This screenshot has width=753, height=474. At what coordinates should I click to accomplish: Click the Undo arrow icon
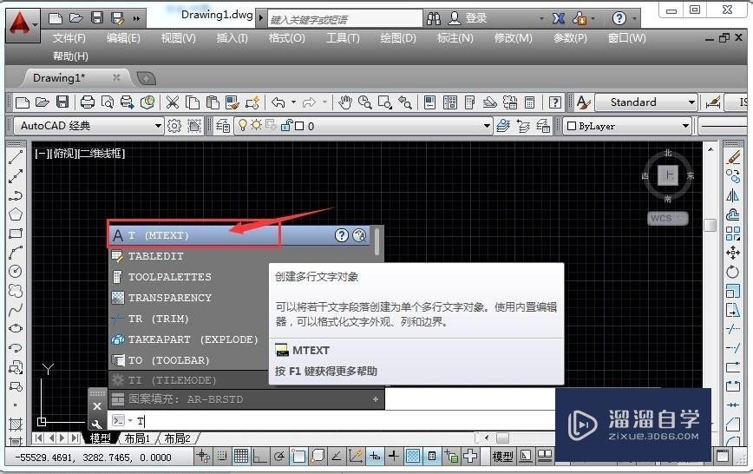[x=278, y=102]
